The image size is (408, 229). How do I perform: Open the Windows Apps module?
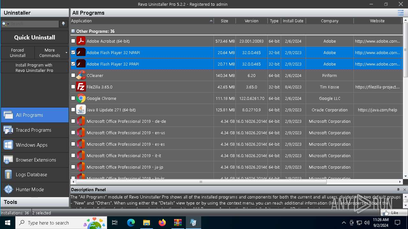point(34,145)
